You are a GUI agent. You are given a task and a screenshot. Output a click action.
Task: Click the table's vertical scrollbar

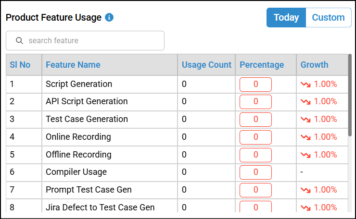pos(350,96)
